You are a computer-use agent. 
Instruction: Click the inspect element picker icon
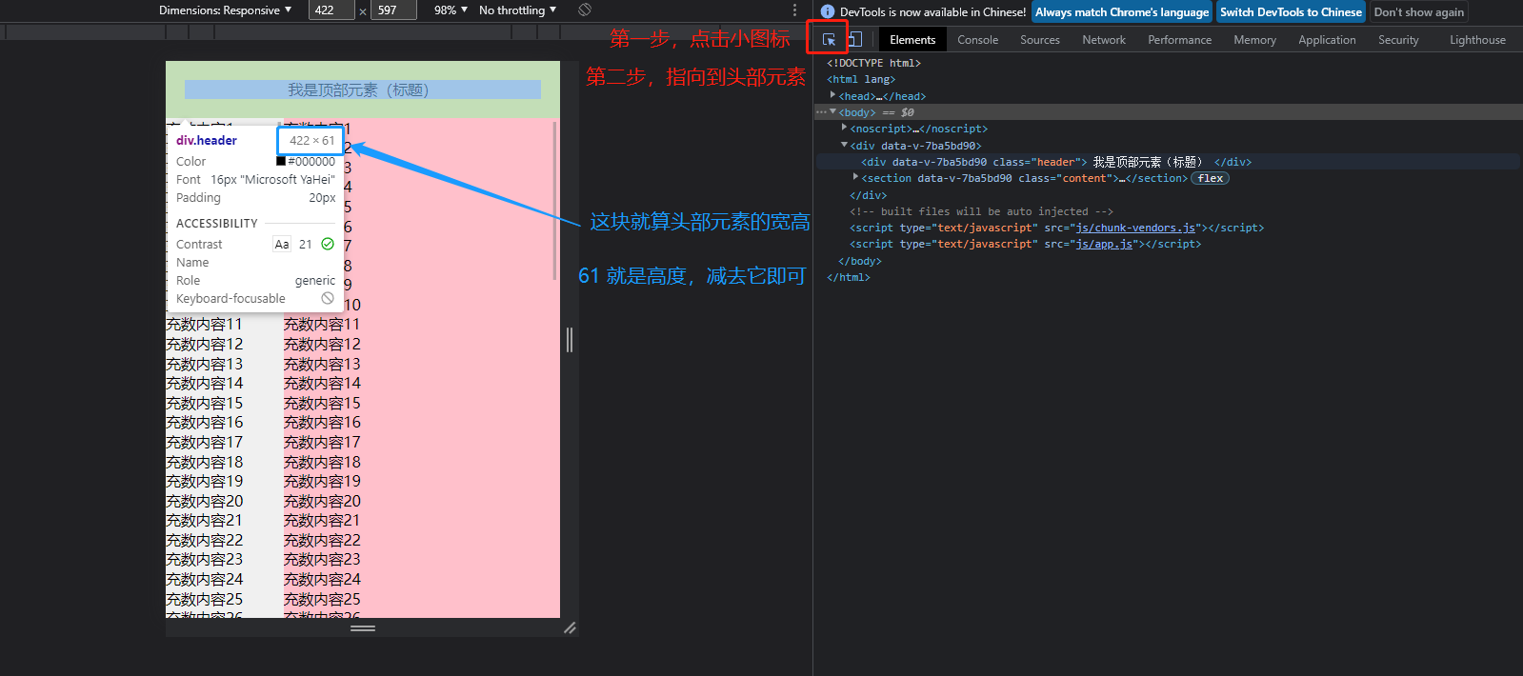coord(829,39)
